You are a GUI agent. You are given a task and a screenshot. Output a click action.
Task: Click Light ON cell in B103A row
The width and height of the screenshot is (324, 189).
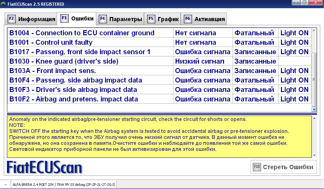295,71
